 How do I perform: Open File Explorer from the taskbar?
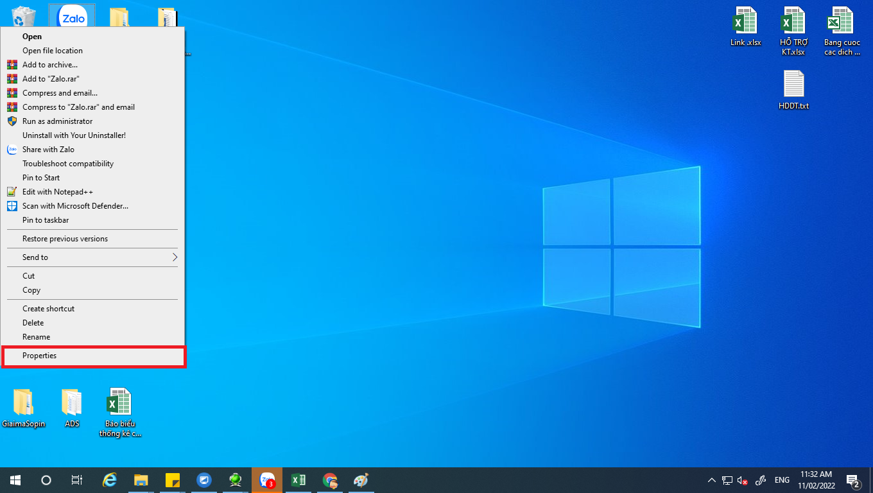click(x=141, y=480)
